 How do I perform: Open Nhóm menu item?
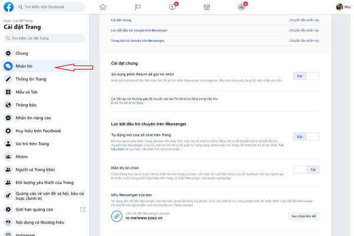click(44, 156)
